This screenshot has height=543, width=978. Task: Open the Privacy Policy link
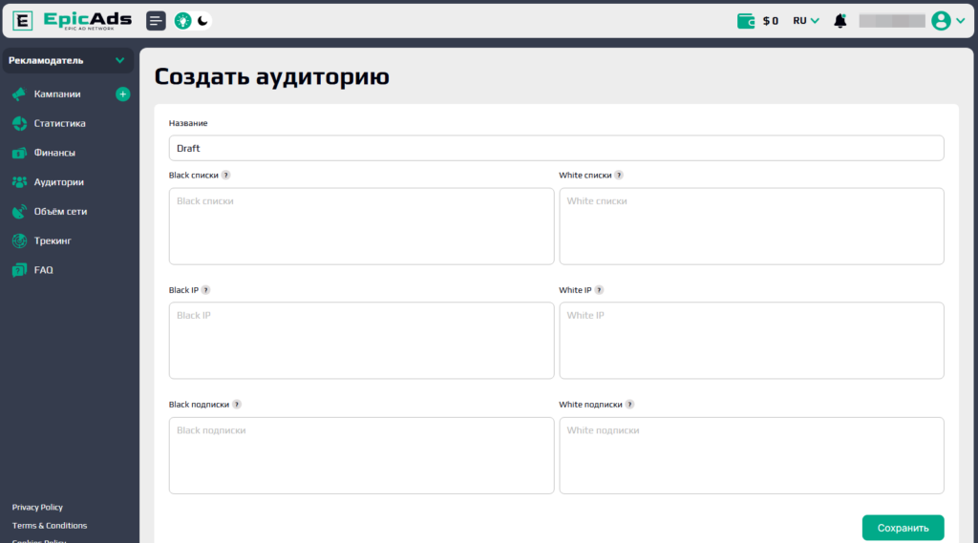click(x=37, y=508)
